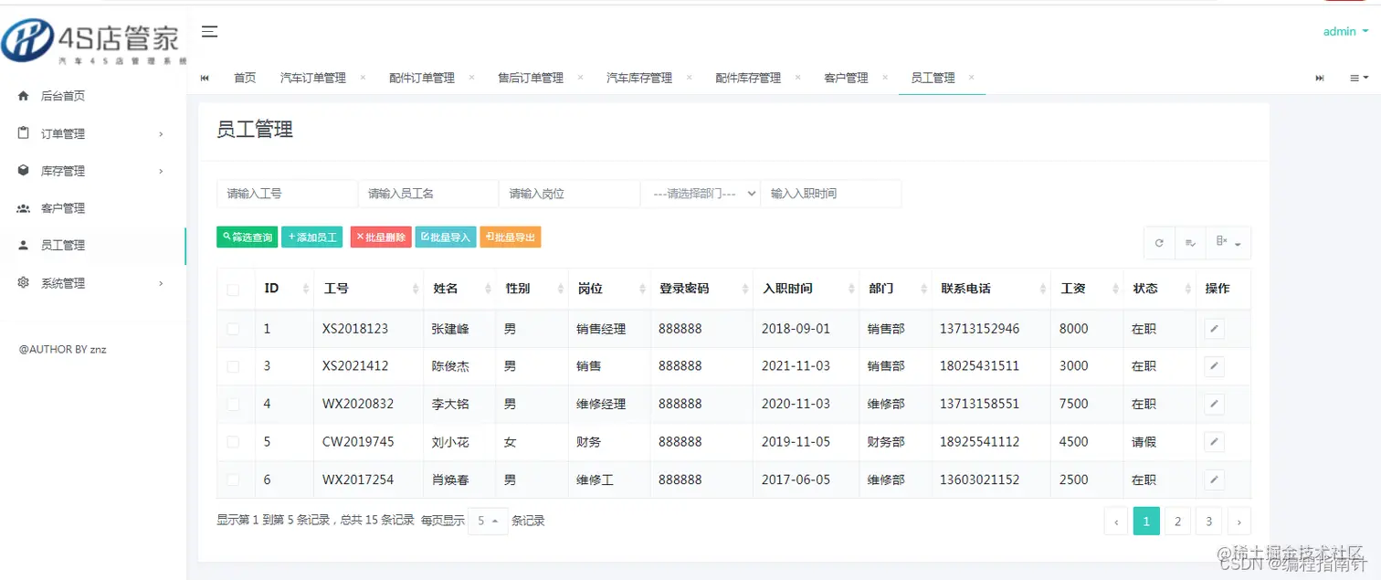Image resolution: width=1381 pixels, height=580 pixels.
Task: Close the 汽车库存管理 tab
Action: click(x=689, y=78)
